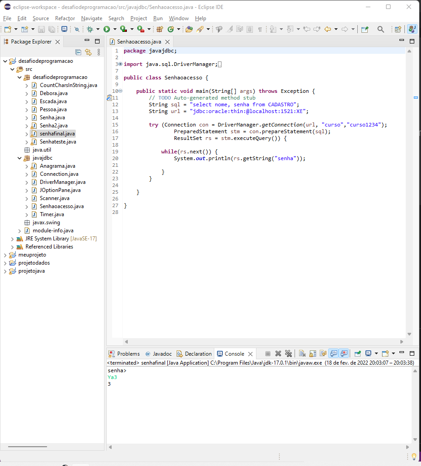Click the New Java Package icon
Screen dimensions: 421x466
pos(160,29)
